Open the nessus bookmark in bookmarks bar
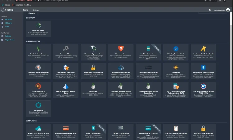The image size is (233, 140). tap(6, 5)
